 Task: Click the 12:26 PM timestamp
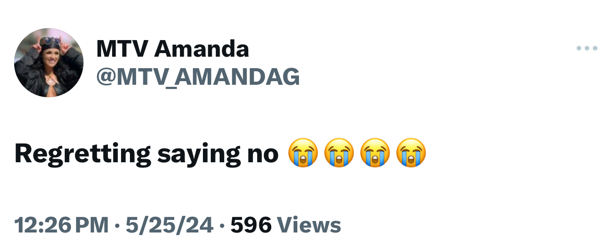[x=62, y=225]
